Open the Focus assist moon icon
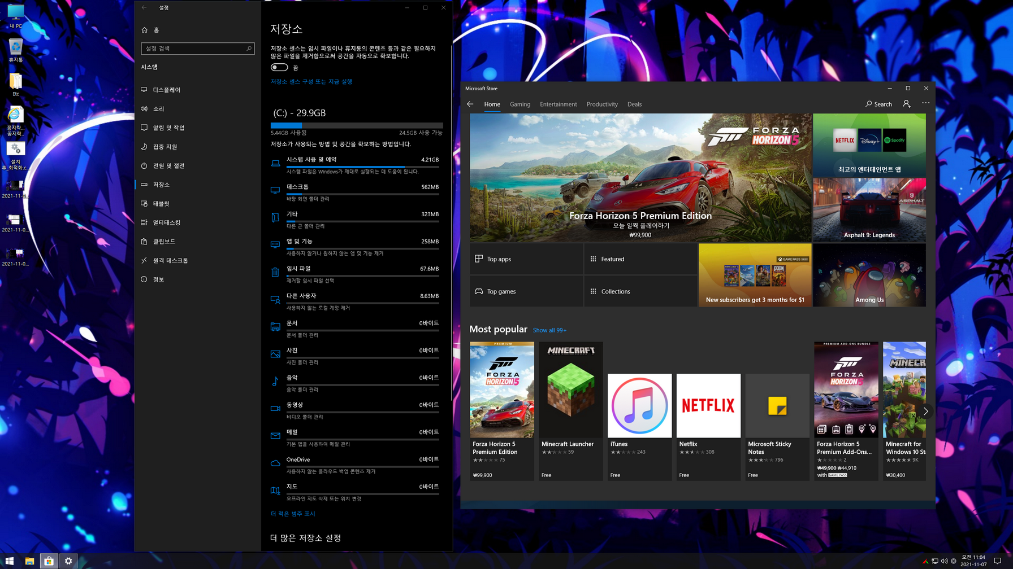 point(144,147)
